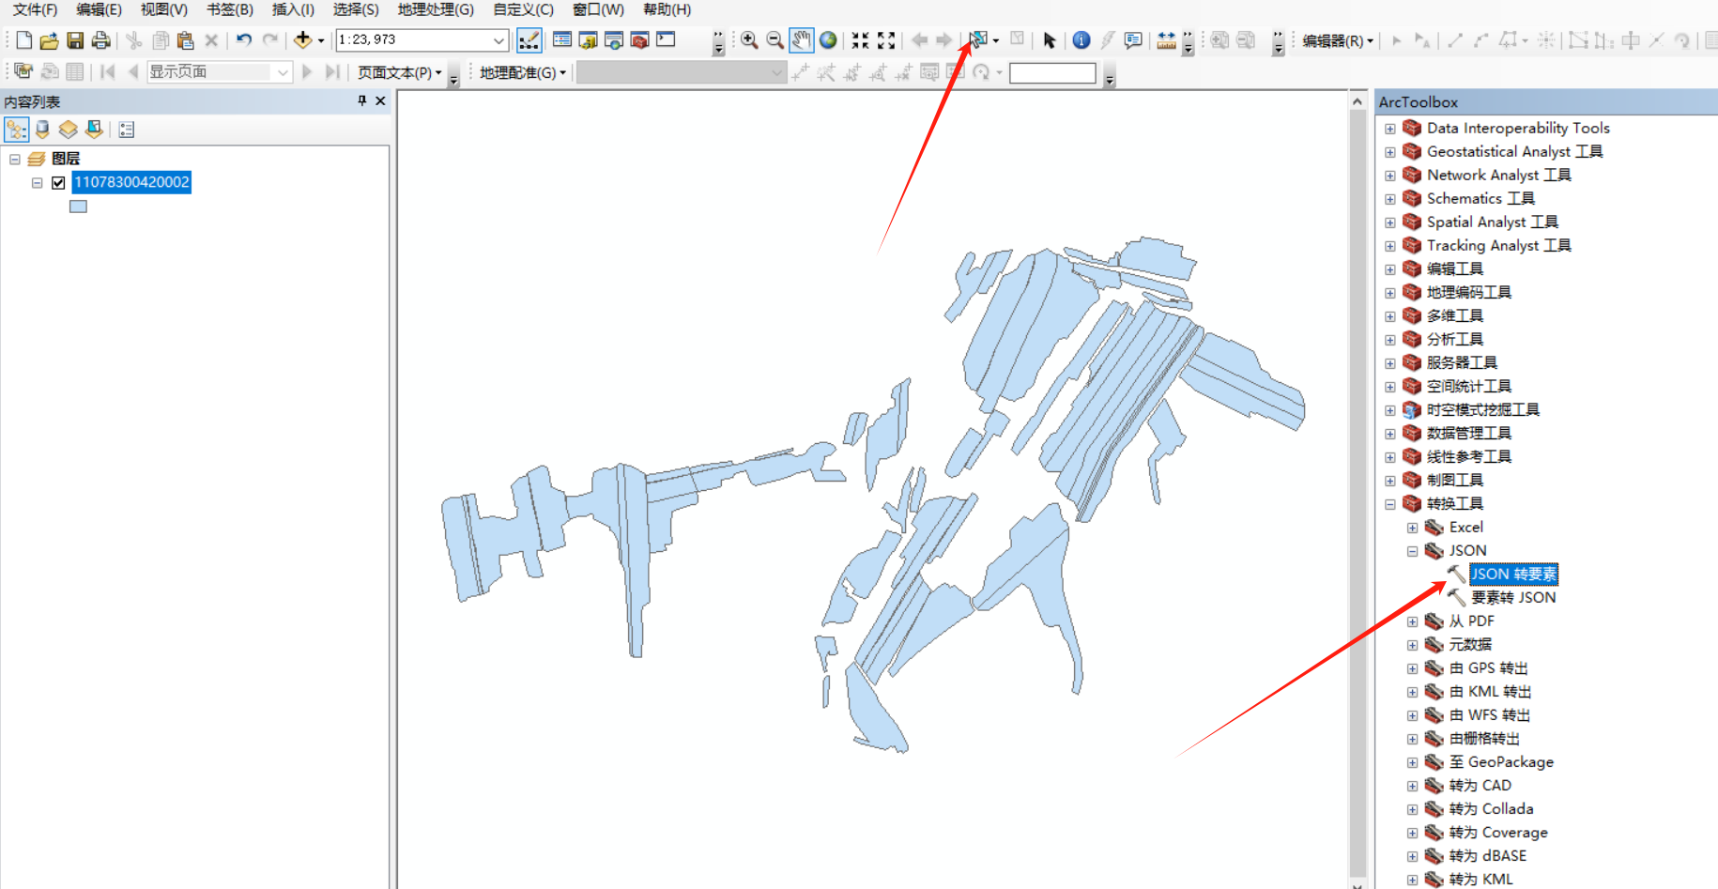Click the Zoom In magnifier tool

pyautogui.click(x=749, y=39)
